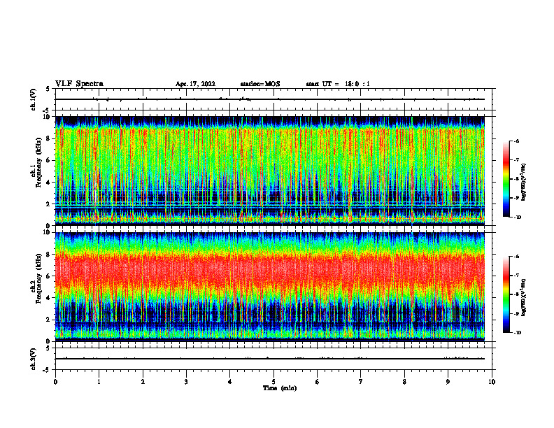This screenshot has height=428, width=554.
Task: Click the ch.1 color bar log(PSD) label
Action: (x=524, y=183)
